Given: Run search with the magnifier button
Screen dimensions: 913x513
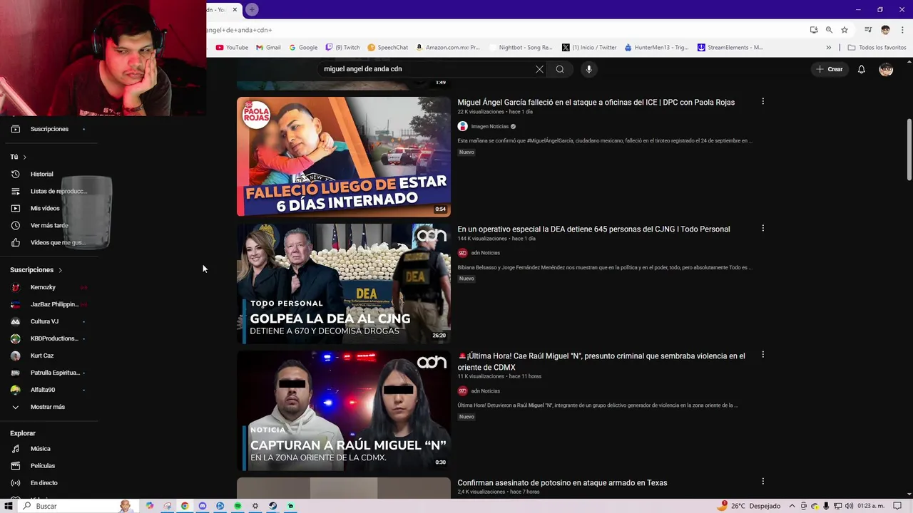Looking at the screenshot, I should click(x=560, y=69).
